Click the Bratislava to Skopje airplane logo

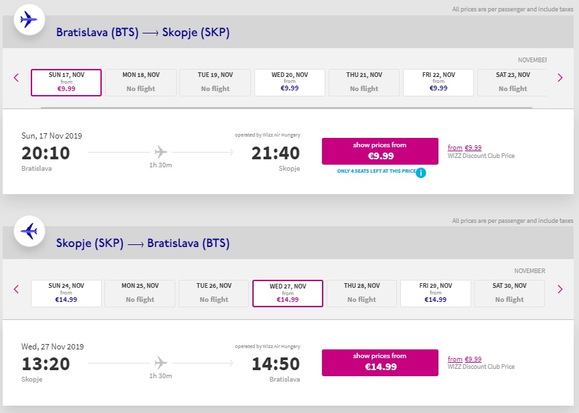coord(28,19)
